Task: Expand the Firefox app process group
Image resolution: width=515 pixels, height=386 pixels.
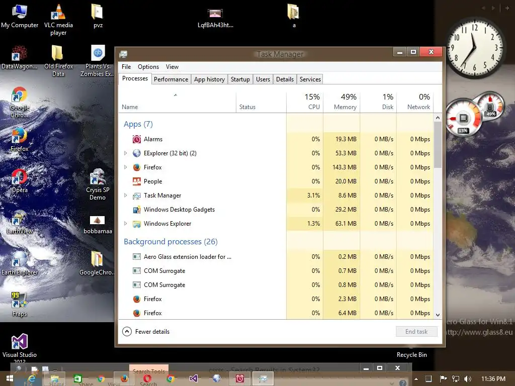Action: (x=125, y=167)
